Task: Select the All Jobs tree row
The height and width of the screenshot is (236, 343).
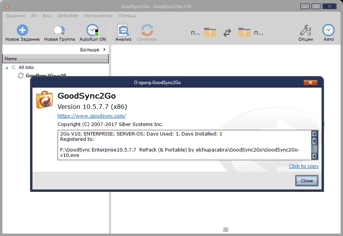Action: [26, 67]
